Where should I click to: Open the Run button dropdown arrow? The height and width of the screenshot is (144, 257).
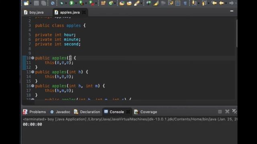76,3
